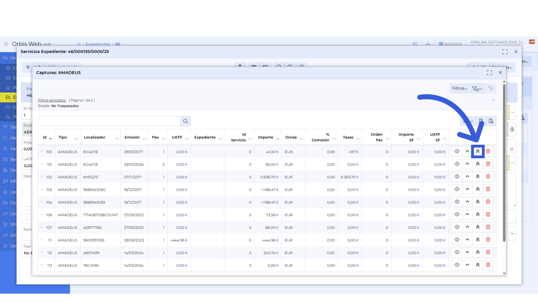The height and width of the screenshot is (303, 538).
Task: Click the dialog vertical scrollbar
Action: pyautogui.click(x=504, y=162)
